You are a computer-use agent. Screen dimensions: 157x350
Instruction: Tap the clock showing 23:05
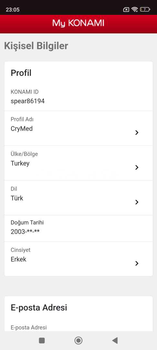point(13,10)
